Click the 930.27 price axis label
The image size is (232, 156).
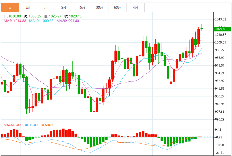[219, 96]
